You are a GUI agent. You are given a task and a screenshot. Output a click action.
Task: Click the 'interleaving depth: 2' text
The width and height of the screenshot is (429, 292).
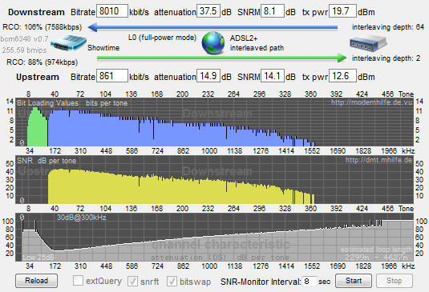386,58
